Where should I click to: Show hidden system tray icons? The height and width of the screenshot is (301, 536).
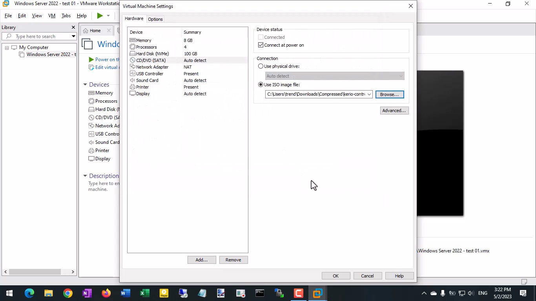424,293
